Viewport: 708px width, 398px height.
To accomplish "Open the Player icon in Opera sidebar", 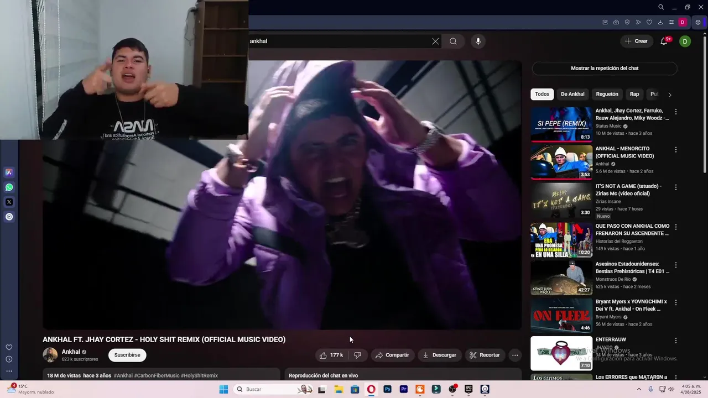I will [x=9, y=217].
